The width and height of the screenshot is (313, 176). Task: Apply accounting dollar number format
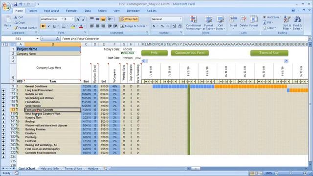pos(154,26)
